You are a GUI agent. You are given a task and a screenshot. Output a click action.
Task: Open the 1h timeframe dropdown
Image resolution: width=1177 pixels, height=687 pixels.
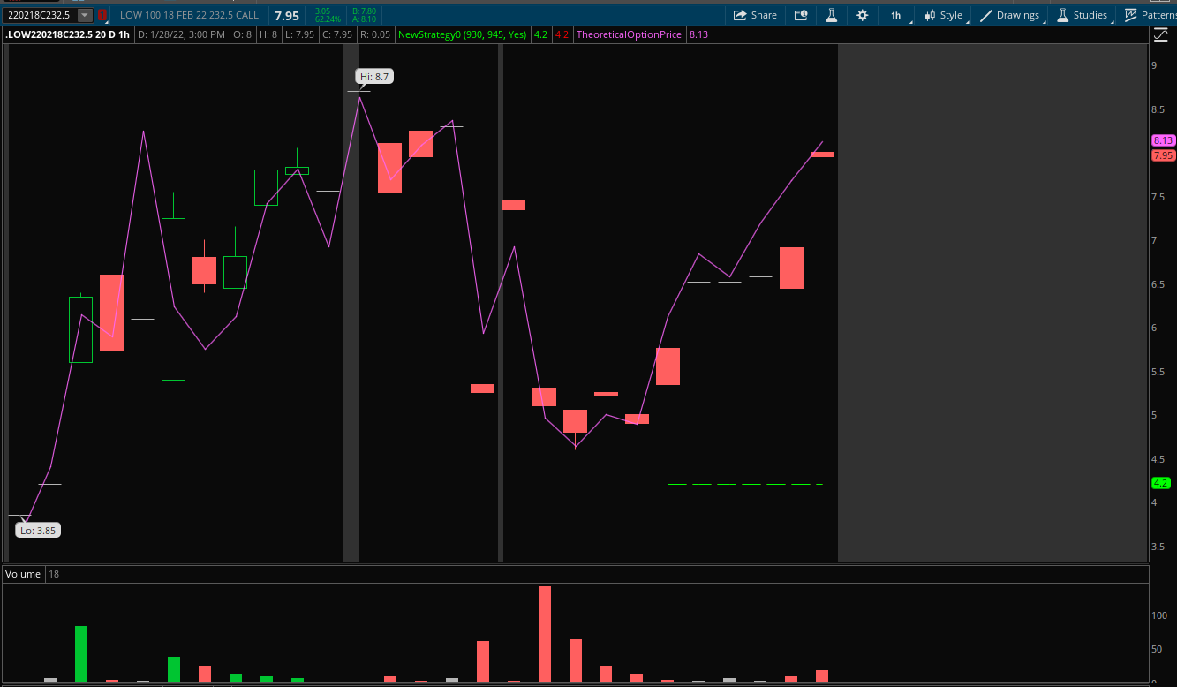[x=895, y=15]
